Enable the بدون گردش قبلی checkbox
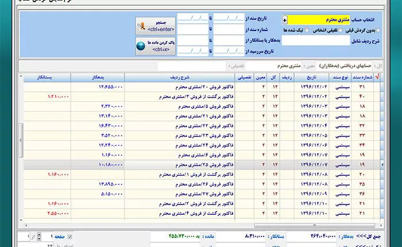402x247 pixels. [378, 30]
